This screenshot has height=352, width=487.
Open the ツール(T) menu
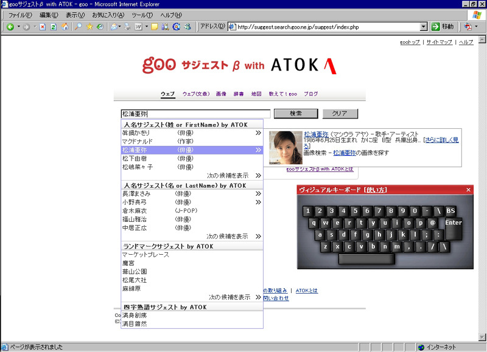click(x=142, y=15)
